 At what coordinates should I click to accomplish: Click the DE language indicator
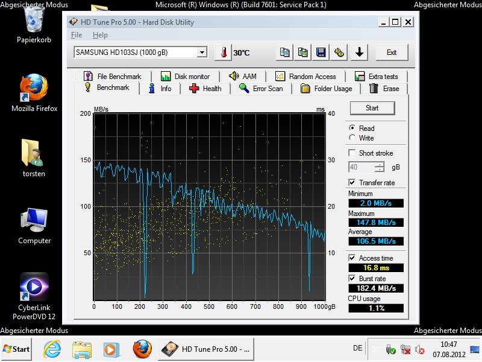click(357, 348)
